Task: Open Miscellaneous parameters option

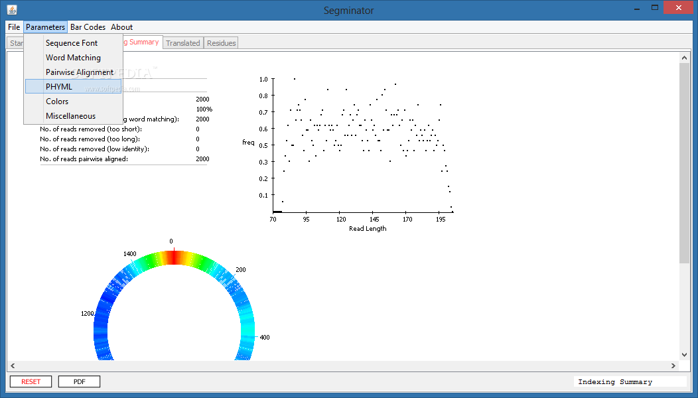Action: [74, 115]
